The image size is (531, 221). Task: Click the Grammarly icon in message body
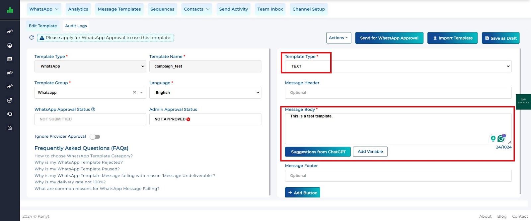click(501, 138)
